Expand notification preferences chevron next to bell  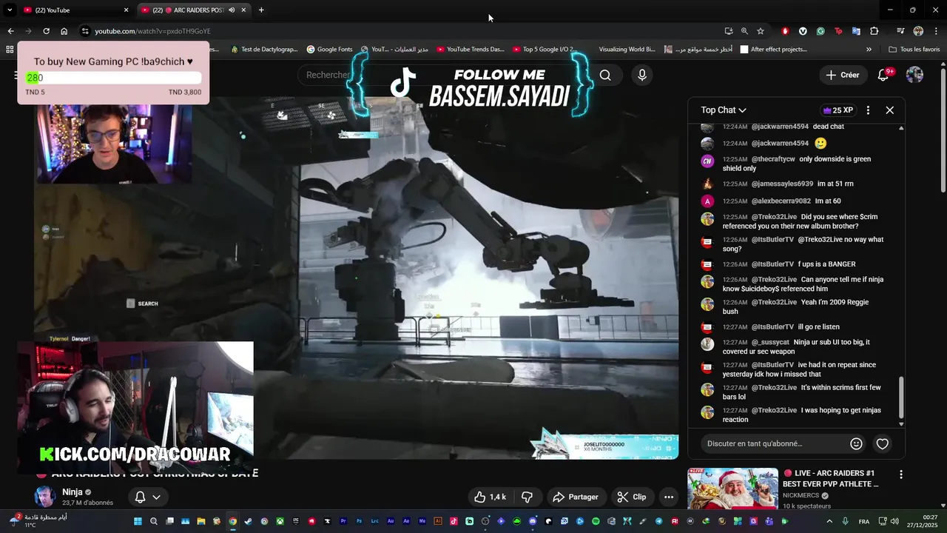pos(157,497)
